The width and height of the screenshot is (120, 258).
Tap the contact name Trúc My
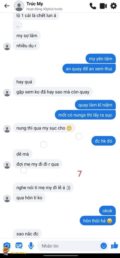pyautogui.click(x=34, y=4)
